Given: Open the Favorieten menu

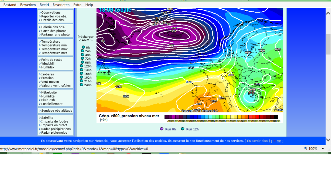Looking at the screenshot, I should (x=61, y=5).
